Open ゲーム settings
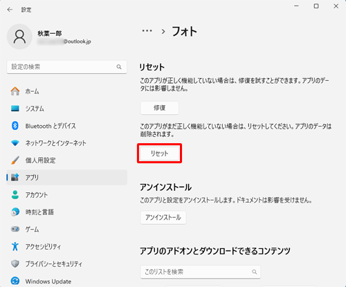The width and height of the screenshot is (346, 287). [67, 229]
